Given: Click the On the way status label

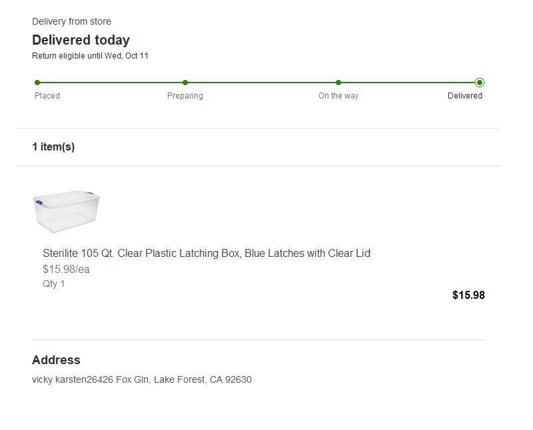Looking at the screenshot, I should 338,96.
